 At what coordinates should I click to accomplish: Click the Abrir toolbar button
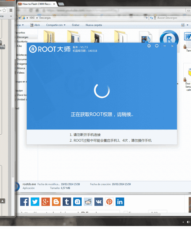35,25
